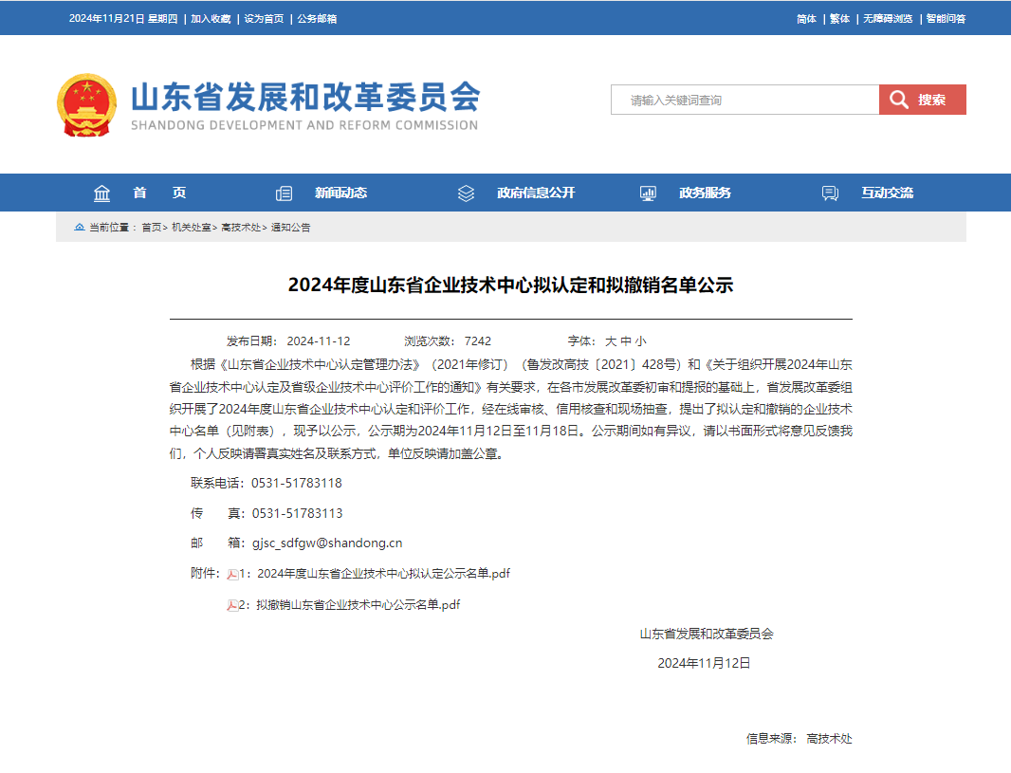
Task: Click the magnifier 搜索 search button
Action: pos(922,100)
